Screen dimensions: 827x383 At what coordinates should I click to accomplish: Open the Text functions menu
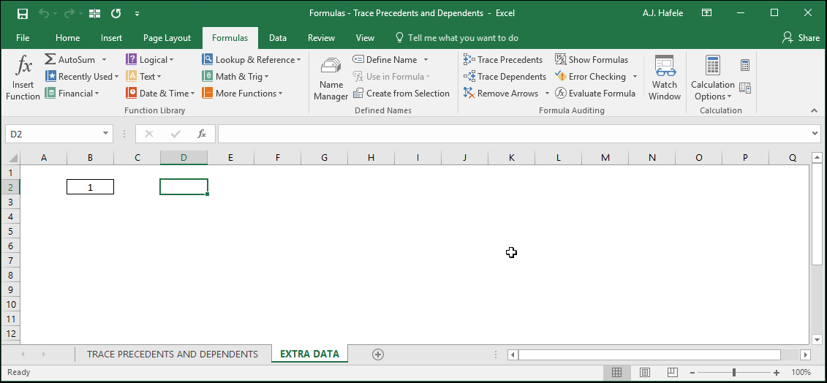coord(143,77)
